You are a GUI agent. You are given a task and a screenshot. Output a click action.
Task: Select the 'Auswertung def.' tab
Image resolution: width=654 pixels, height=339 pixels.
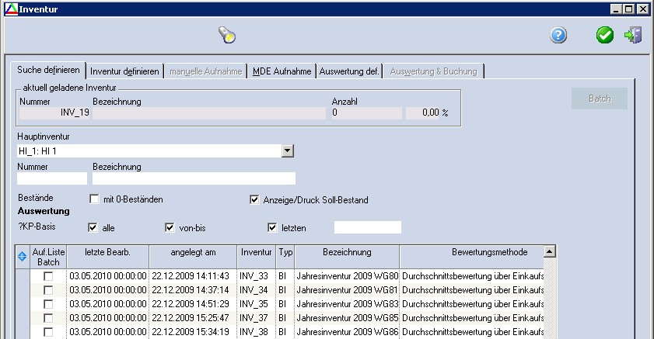[x=349, y=71]
